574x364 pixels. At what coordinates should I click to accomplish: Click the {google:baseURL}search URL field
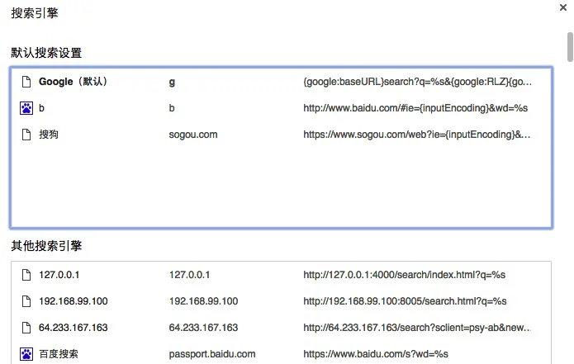417,82
